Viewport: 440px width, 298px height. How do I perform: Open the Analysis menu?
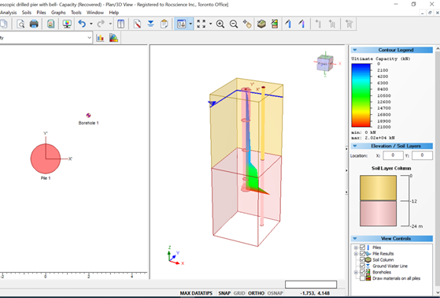(x=9, y=13)
